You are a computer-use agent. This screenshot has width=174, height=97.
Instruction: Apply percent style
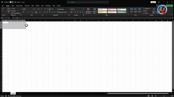pyautogui.click(x=75, y=12)
